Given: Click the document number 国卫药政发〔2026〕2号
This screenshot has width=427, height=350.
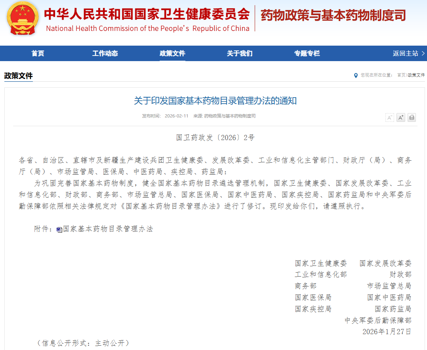Looking at the screenshot, I should tap(215, 138).
